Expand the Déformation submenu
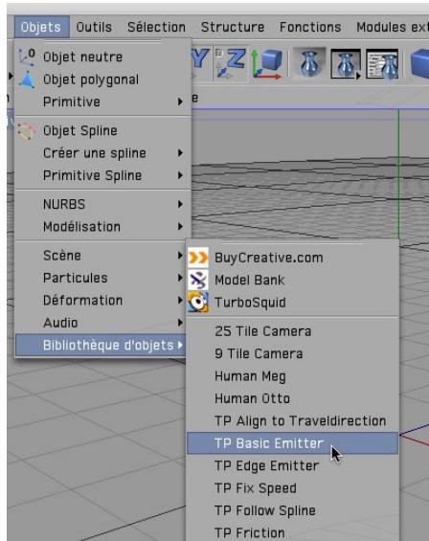Image resolution: width=429 pixels, height=541 pixels. pyautogui.click(x=101, y=301)
